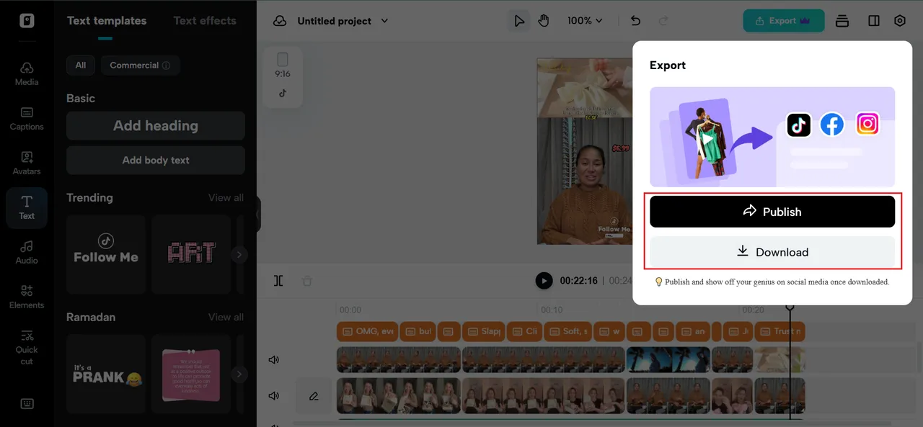Click the 00:00 mark on the ruler
The image size is (923, 427).
click(350, 310)
